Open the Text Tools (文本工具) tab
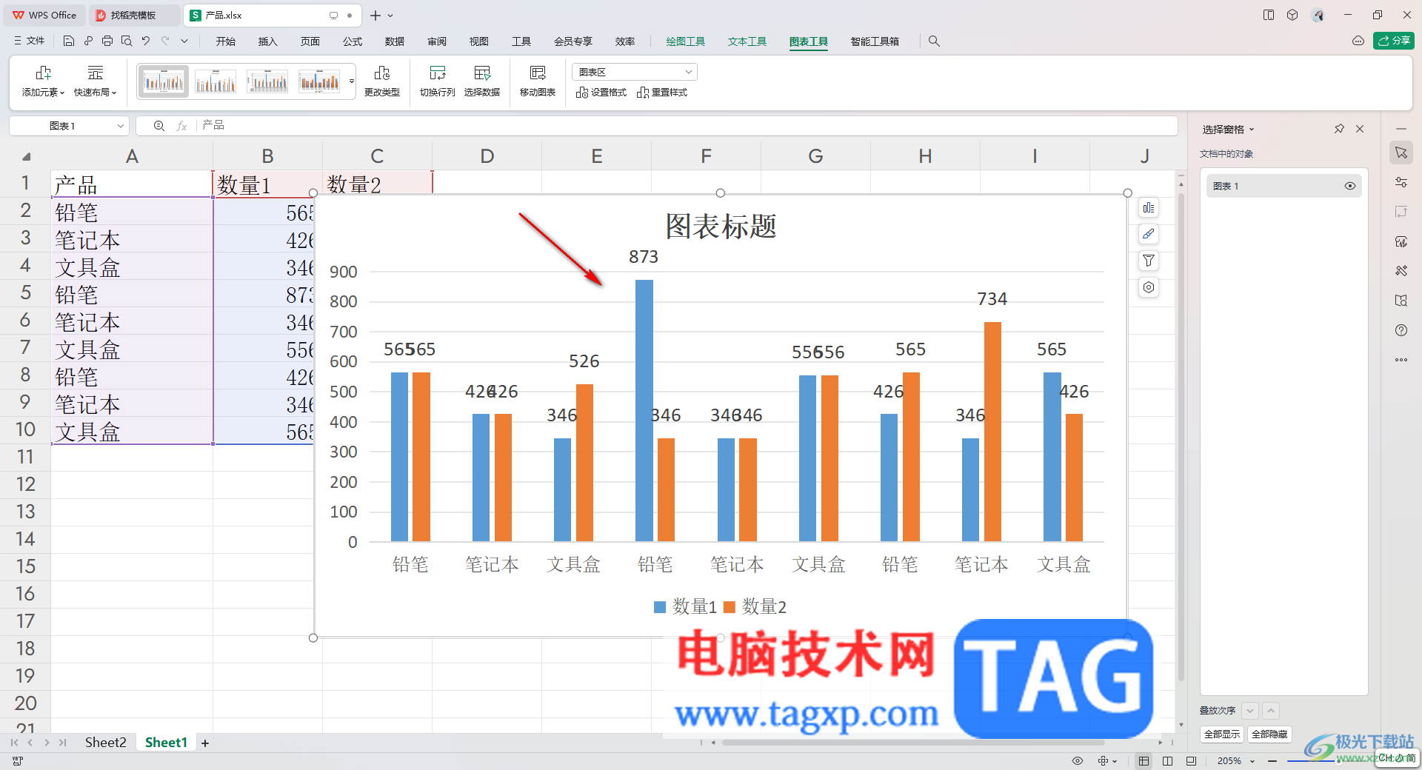 (x=747, y=41)
